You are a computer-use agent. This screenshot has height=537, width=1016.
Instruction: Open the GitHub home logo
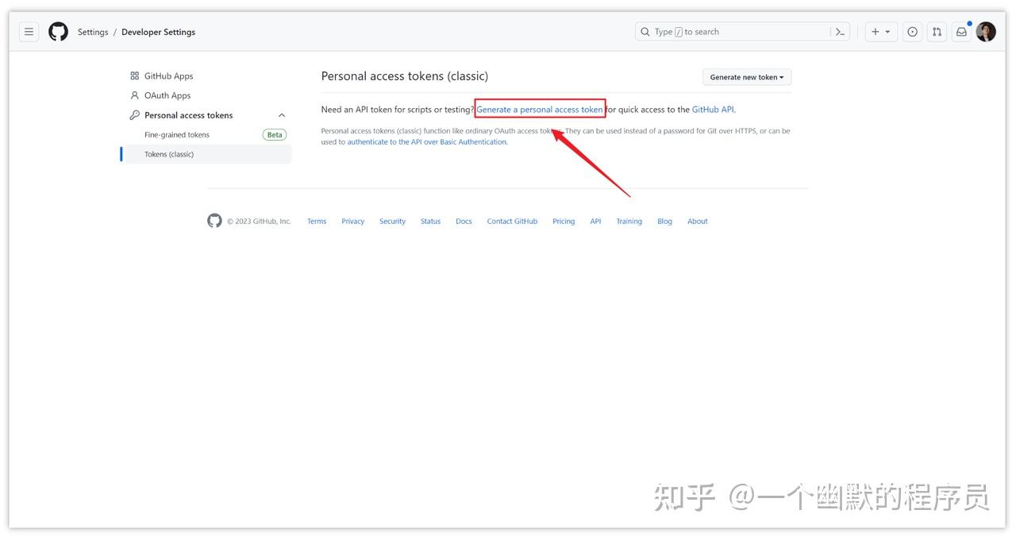(58, 31)
